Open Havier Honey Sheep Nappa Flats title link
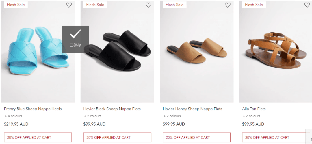 coord(192,109)
